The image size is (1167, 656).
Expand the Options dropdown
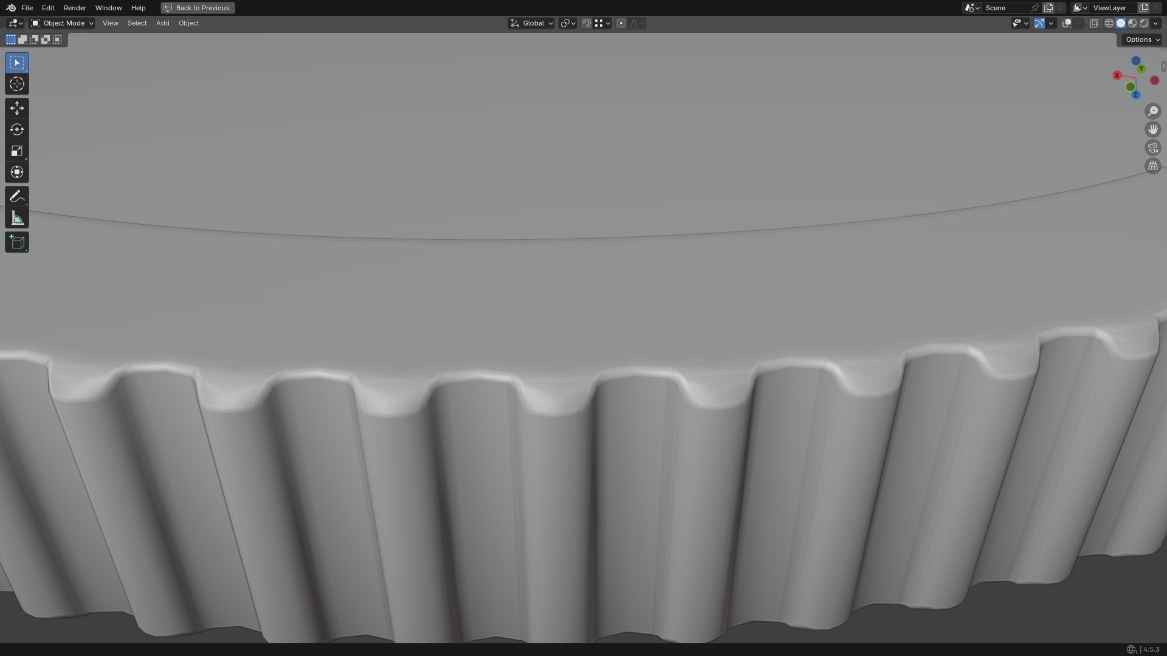click(x=1143, y=39)
